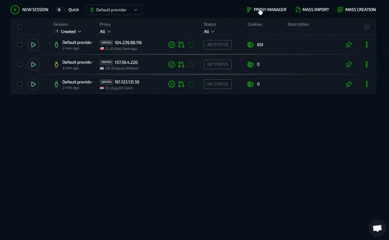Image resolution: width=389 pixels, height=240 pixels.
Task: Open Mass Creation
Action: tap(356, 10)
